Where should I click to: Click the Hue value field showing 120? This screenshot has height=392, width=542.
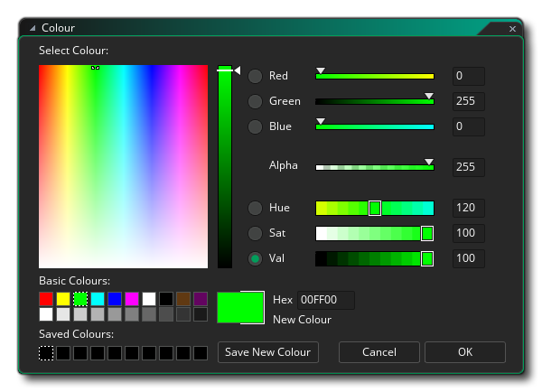click(x=469, y=208)
